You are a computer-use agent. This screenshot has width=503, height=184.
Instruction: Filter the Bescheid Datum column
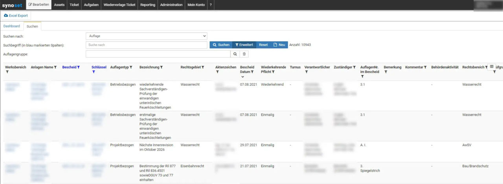[252, 72]
